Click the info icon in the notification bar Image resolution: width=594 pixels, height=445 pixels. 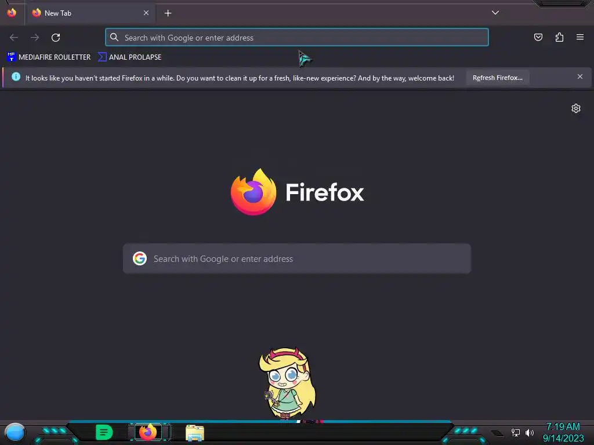16,77
